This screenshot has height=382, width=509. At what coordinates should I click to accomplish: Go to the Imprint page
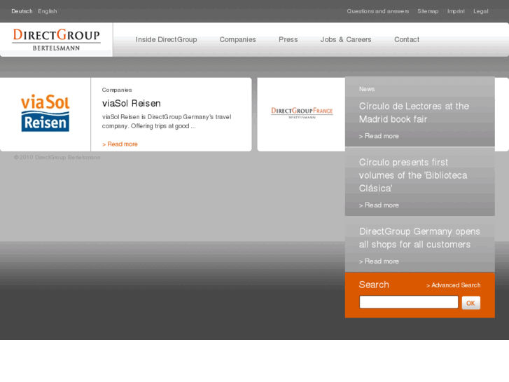pos(456,11)
